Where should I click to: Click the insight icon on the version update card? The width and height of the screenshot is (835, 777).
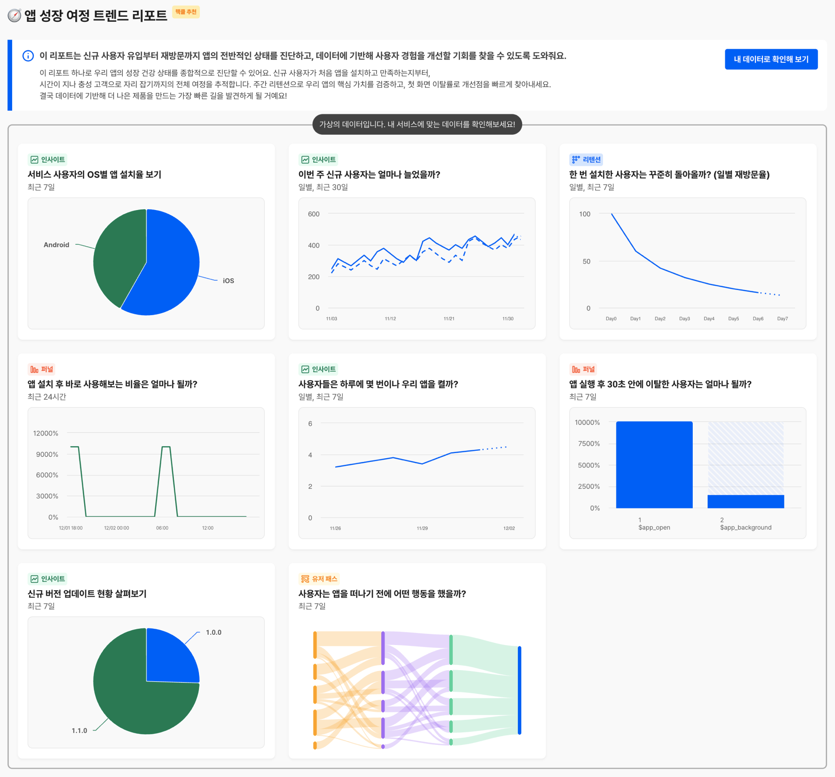[34, 579]
